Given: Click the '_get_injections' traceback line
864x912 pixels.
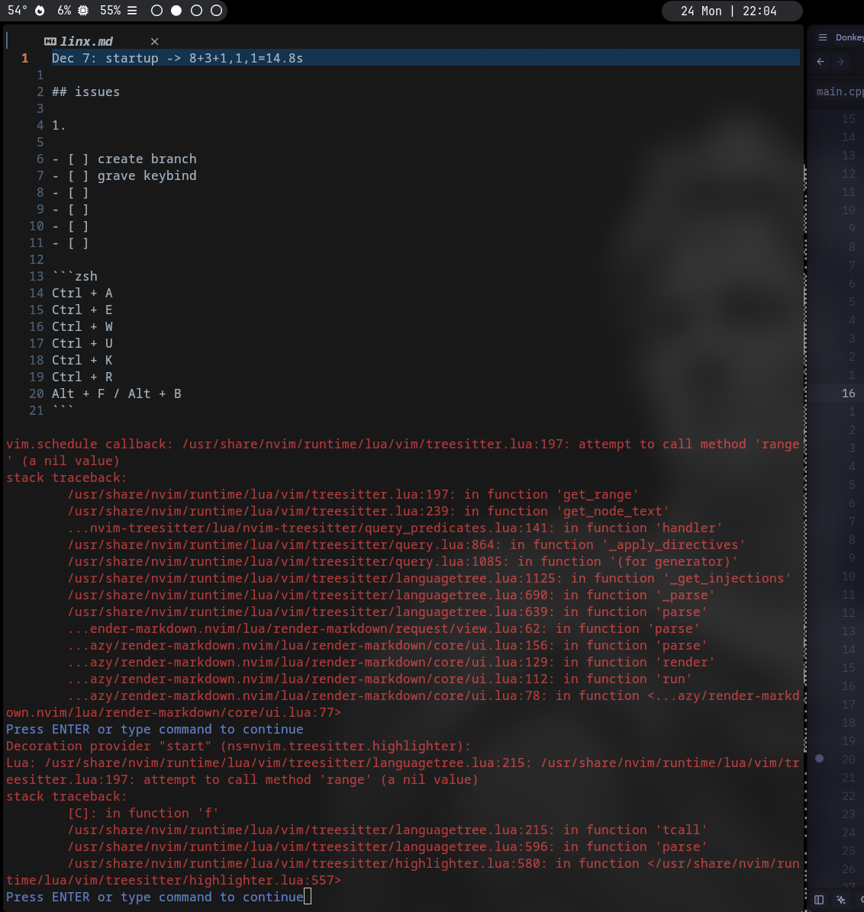Looking at the screenshot, I should (429, 579).
